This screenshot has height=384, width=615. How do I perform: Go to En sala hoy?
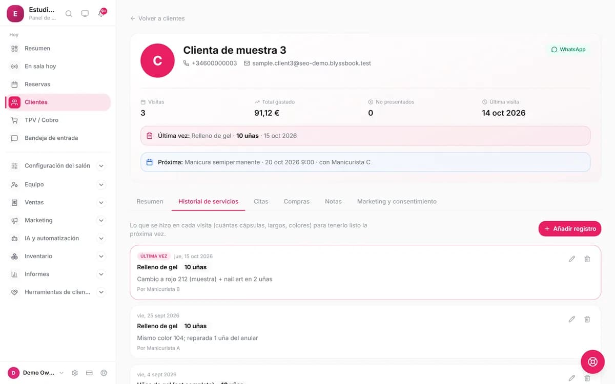[58, 66]
